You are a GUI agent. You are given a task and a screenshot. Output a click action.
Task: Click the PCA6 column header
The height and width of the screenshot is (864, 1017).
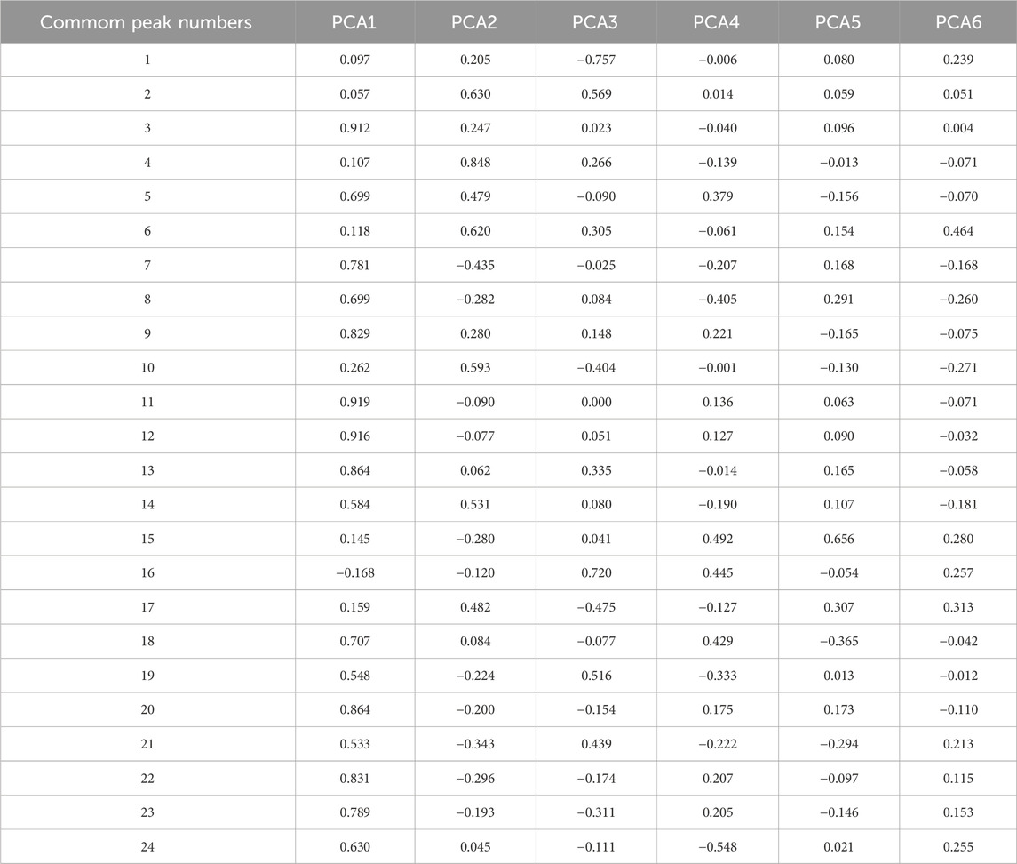957,21
